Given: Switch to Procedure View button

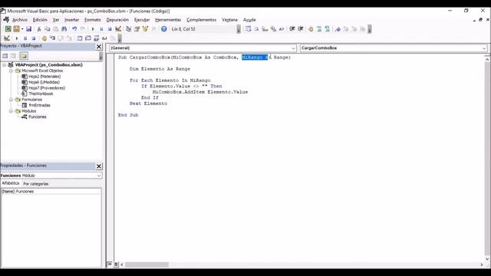Looking at the screenshot, I should pos(110,264).
